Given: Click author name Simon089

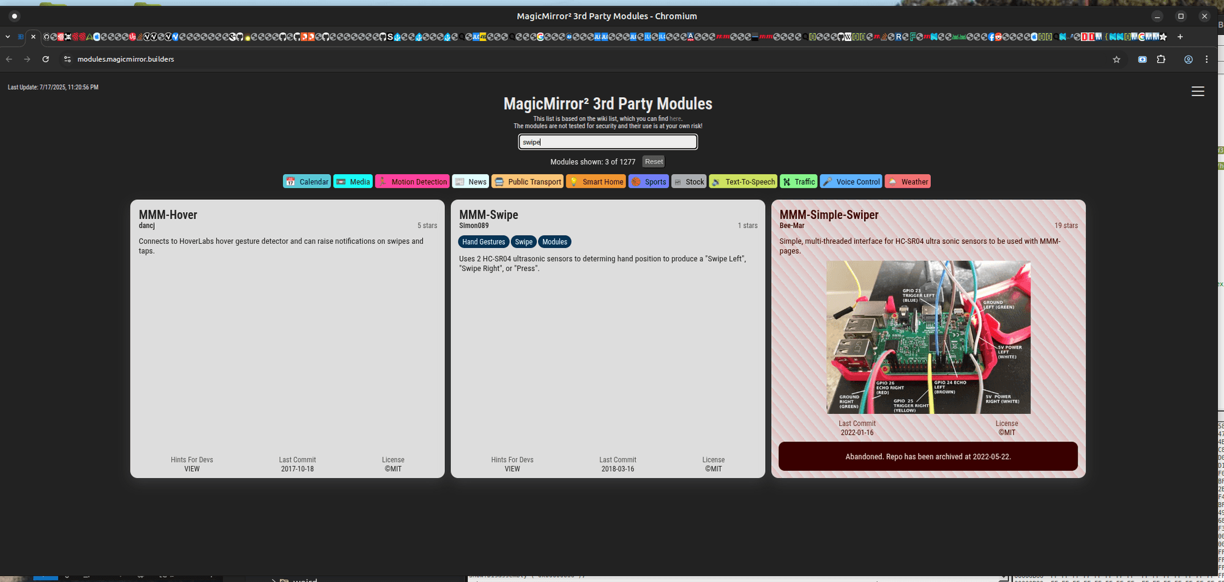Looking at the screenshot, I should click(474, 226).
